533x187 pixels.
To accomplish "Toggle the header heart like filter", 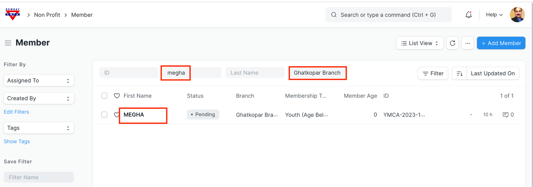I will (117, 96).
